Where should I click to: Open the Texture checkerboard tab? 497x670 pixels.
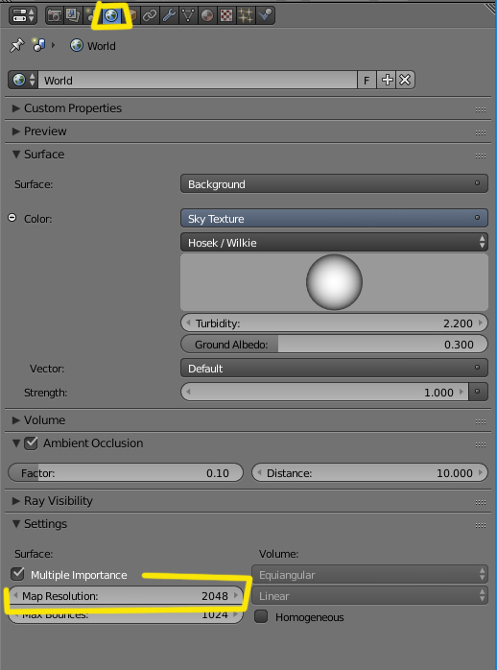[226, 15]
